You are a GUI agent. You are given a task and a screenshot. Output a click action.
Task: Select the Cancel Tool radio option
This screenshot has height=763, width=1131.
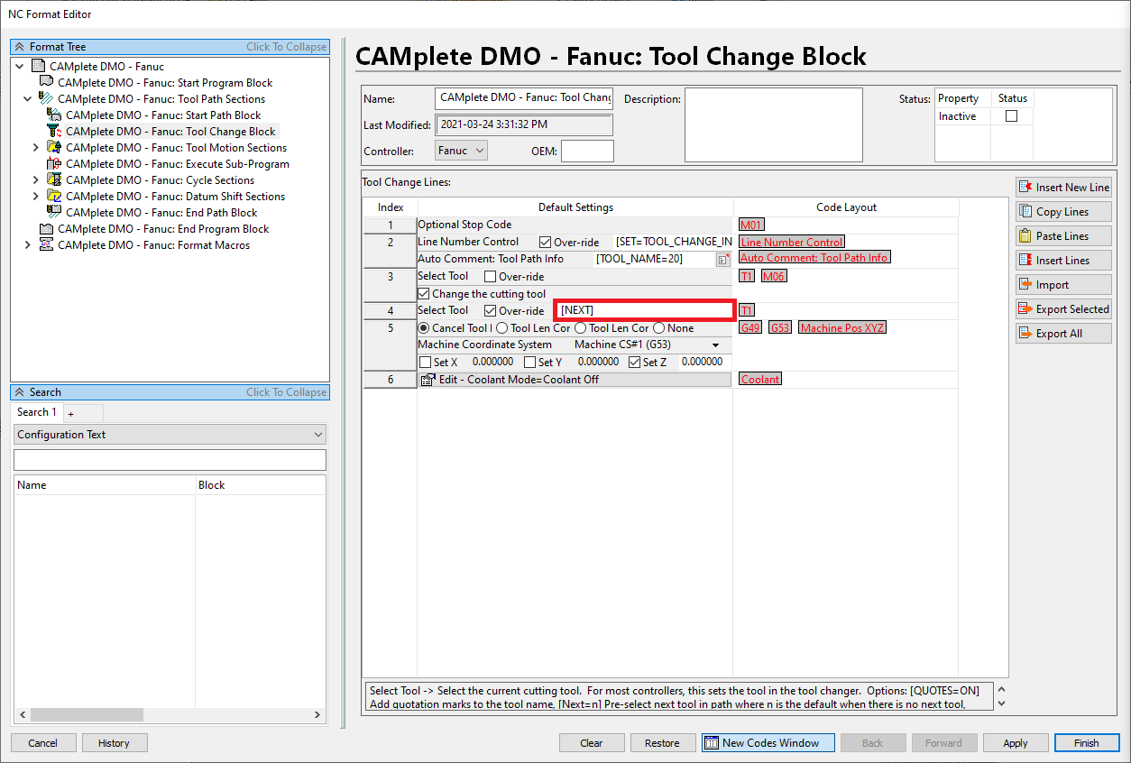coord(424,328)
